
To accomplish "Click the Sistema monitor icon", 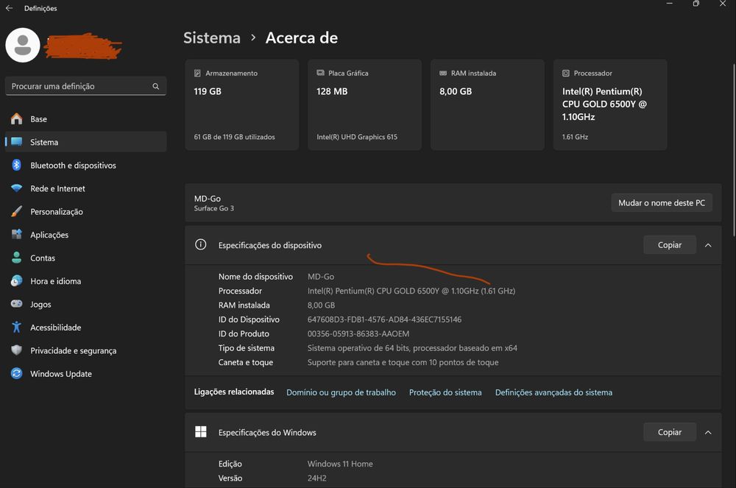I will pos(16,142).
